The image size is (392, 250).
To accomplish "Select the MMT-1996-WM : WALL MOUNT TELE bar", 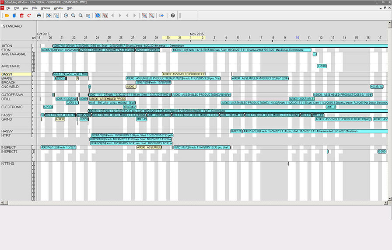I will pos(112,103).
